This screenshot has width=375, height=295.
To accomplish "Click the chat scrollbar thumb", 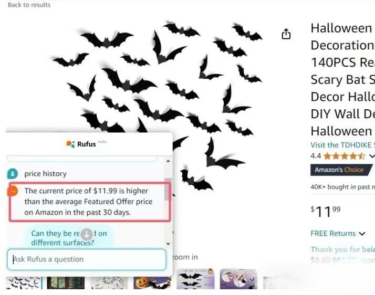I will point(168,189).
